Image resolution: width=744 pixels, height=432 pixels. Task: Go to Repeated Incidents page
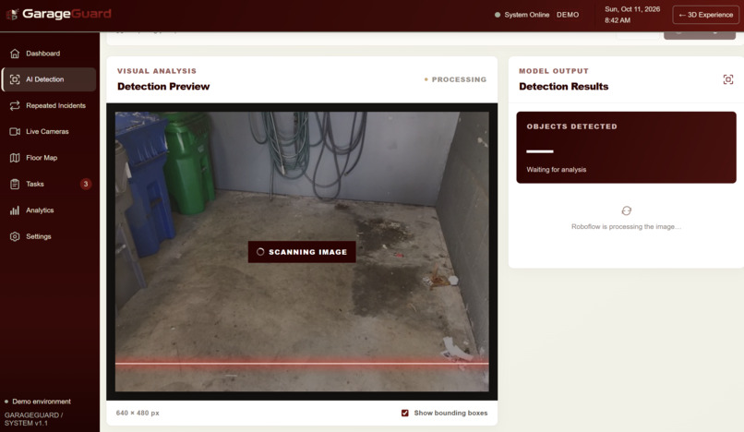[x=49, y=105]
